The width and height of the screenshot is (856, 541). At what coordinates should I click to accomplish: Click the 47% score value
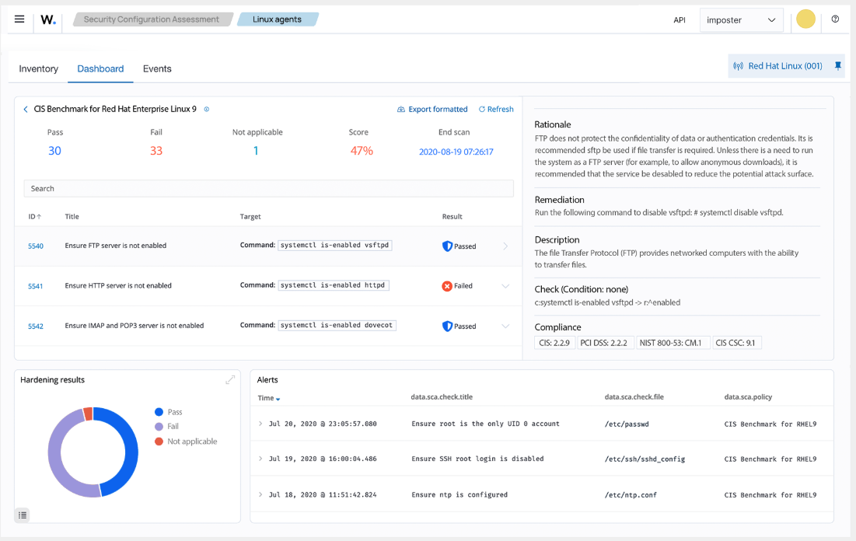(x=362, y=151)
